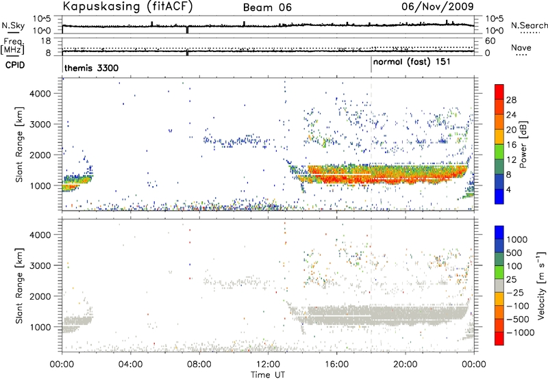This screenshot has width=548, height=379.
Task: Click the 28 tick on the Power color bar
Action: (511, 100)
